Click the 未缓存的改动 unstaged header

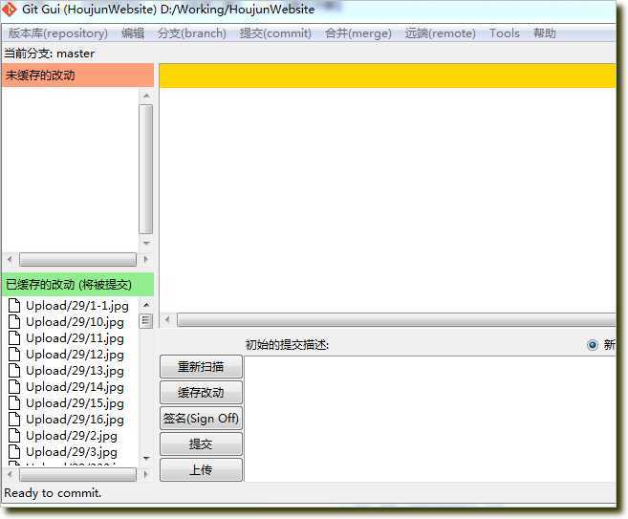pos(77,75)
